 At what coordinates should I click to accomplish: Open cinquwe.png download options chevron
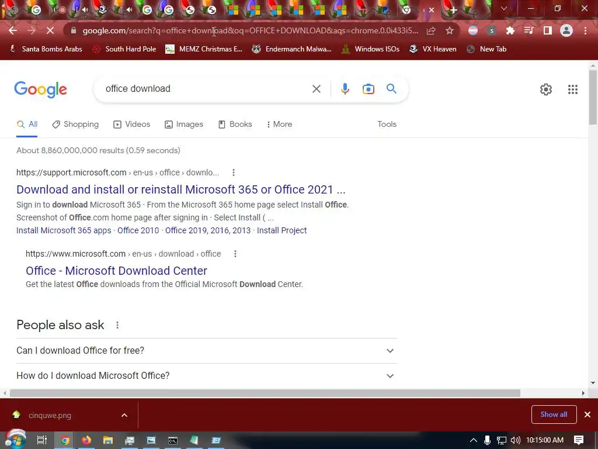click(124, 416)
